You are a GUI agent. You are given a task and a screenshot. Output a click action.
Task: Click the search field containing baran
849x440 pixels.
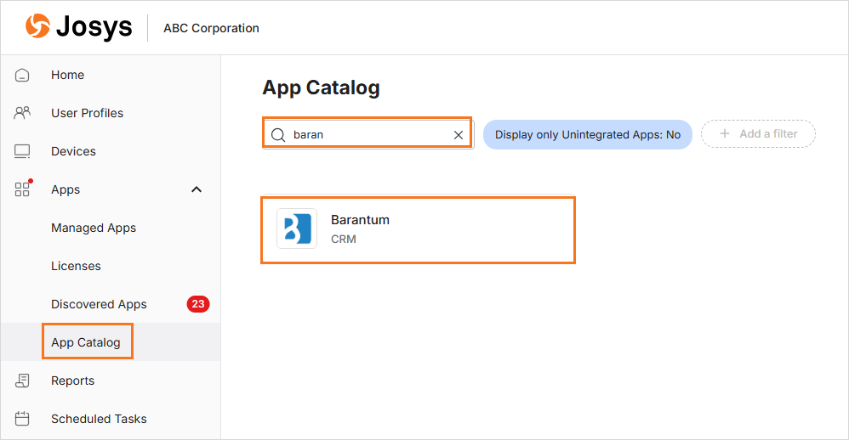point(368,134)
